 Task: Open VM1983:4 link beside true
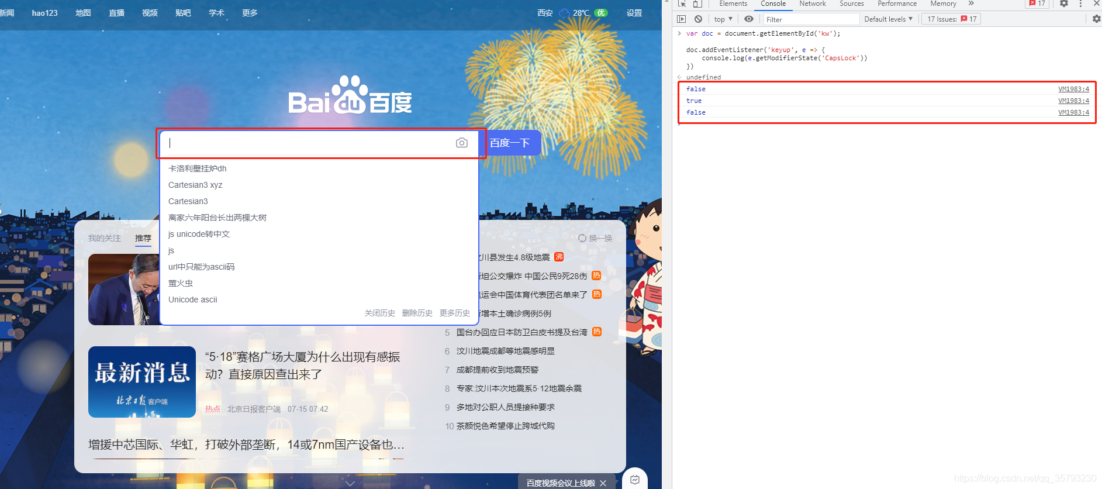tap(1073, 101)
